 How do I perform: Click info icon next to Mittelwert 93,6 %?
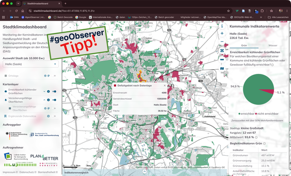click(x=257, y=137)
